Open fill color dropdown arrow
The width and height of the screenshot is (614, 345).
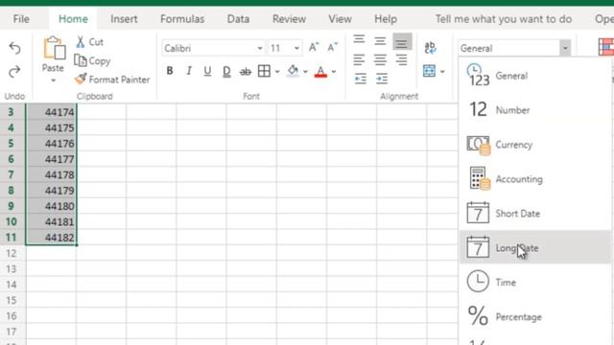(305, 72)
